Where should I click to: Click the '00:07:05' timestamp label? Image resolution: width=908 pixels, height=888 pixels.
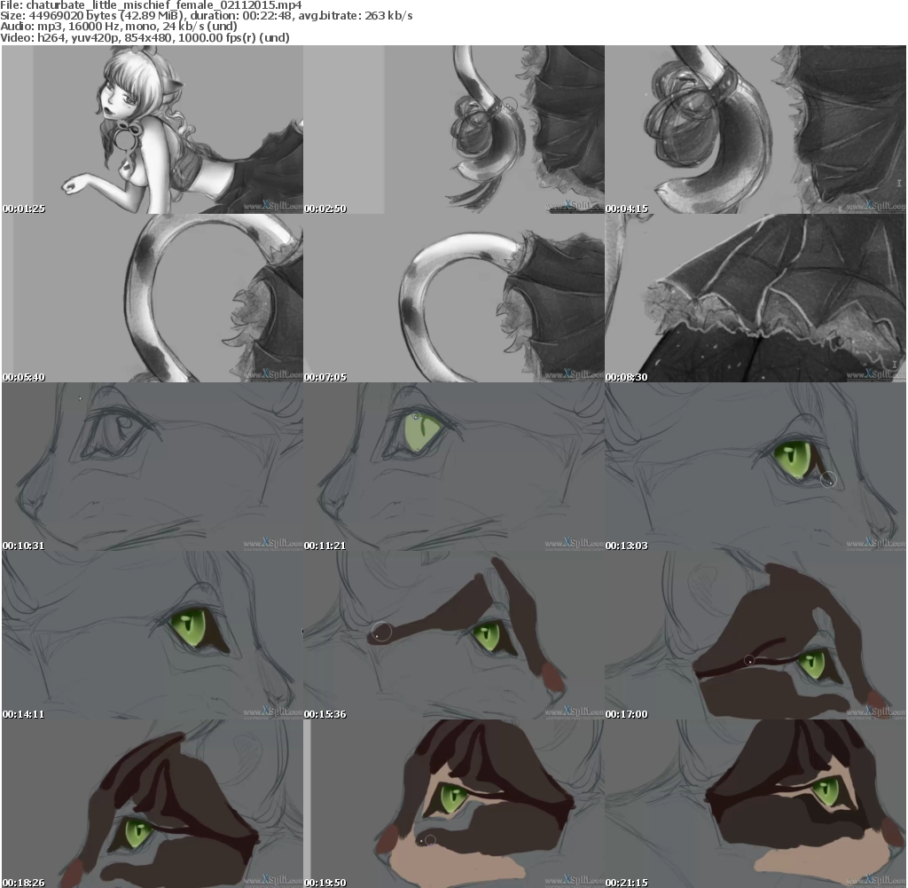click(x=325, y=377)
